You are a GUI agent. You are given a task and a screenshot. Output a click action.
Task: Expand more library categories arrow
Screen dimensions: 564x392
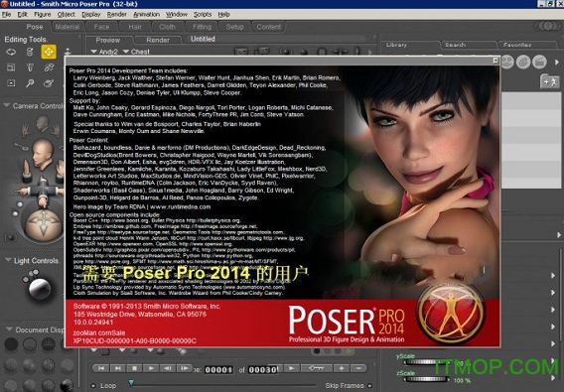pos(557,62)
